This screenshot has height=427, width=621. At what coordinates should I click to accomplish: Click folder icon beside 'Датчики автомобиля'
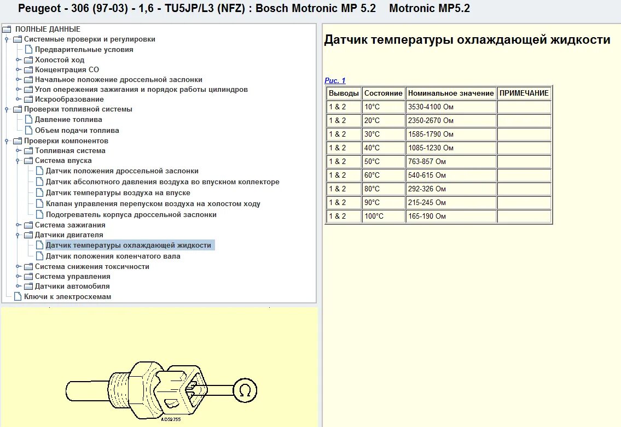[x=28, y=286]
